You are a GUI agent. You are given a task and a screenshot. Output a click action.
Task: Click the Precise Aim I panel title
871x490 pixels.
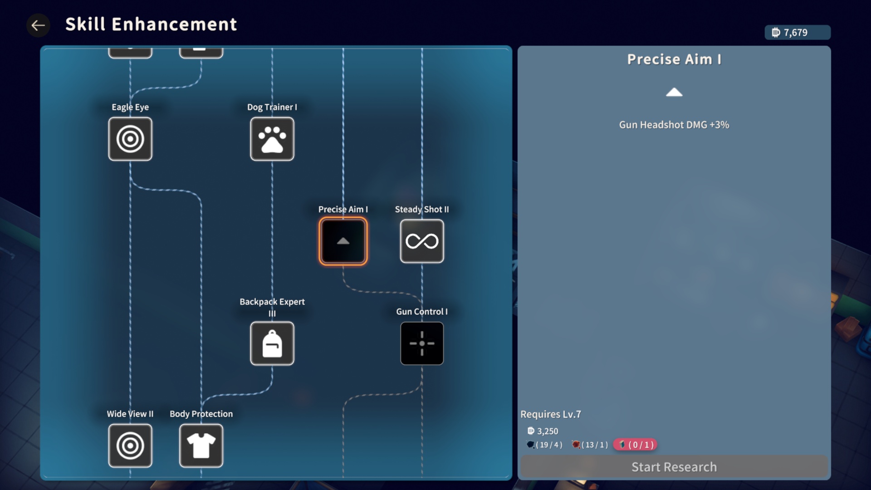pos(674,59)
